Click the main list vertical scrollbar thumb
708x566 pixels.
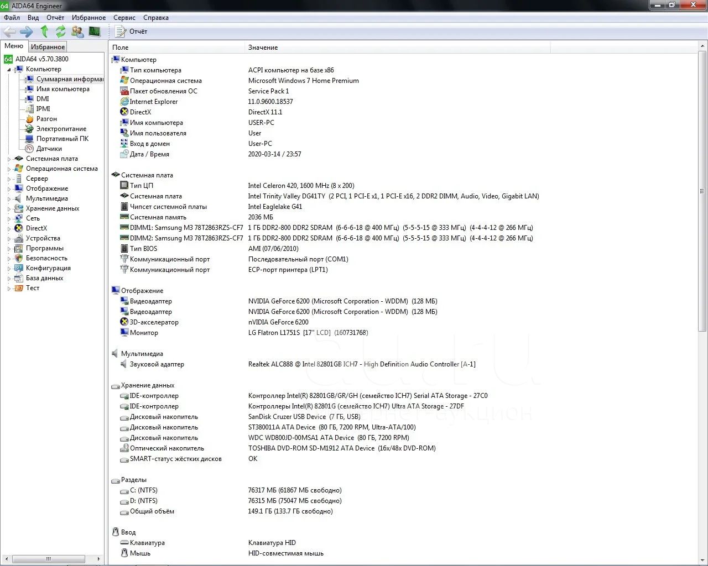point(702,191)
